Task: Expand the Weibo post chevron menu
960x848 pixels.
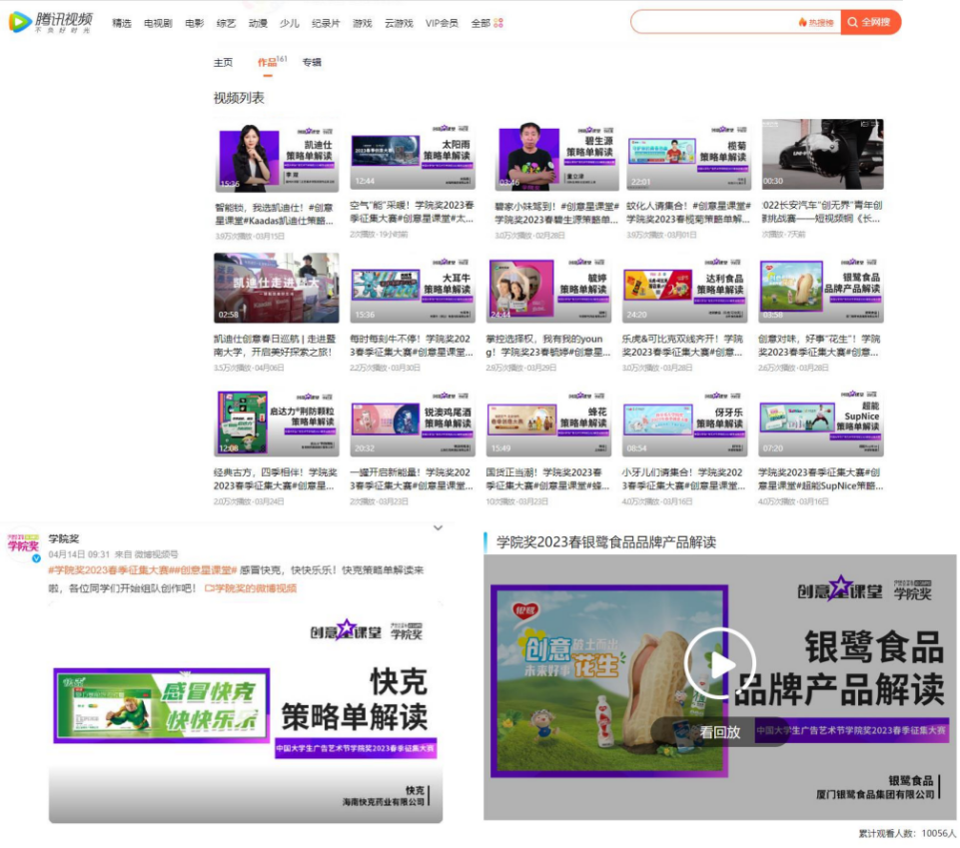Action: click(x=438, y=527)
